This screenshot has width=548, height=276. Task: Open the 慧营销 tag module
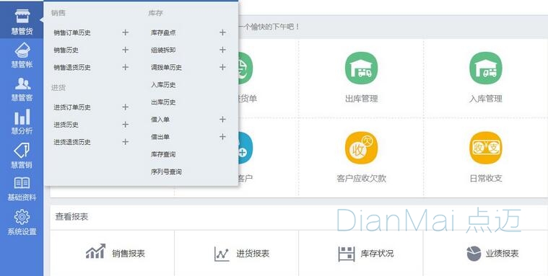(x=22, y=156)
